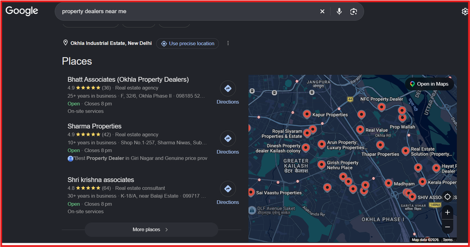Open Bhatt Associates (Okhla Property Dealers) listing
This screenshot has height=247, width=470.
coord(128,79)
